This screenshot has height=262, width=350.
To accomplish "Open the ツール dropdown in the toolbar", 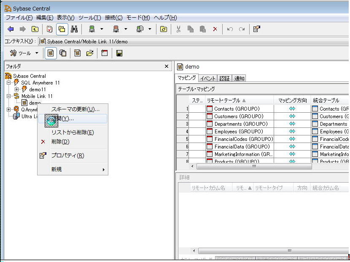I will point(24,53).
